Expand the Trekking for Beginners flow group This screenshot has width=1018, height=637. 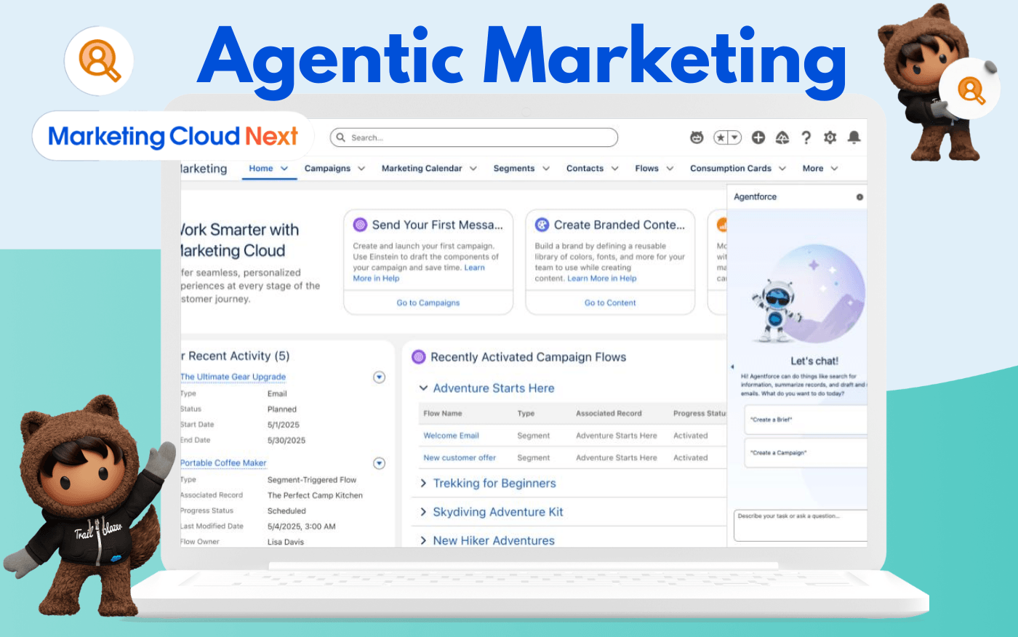pyautogui.click(x=425, y=483)
